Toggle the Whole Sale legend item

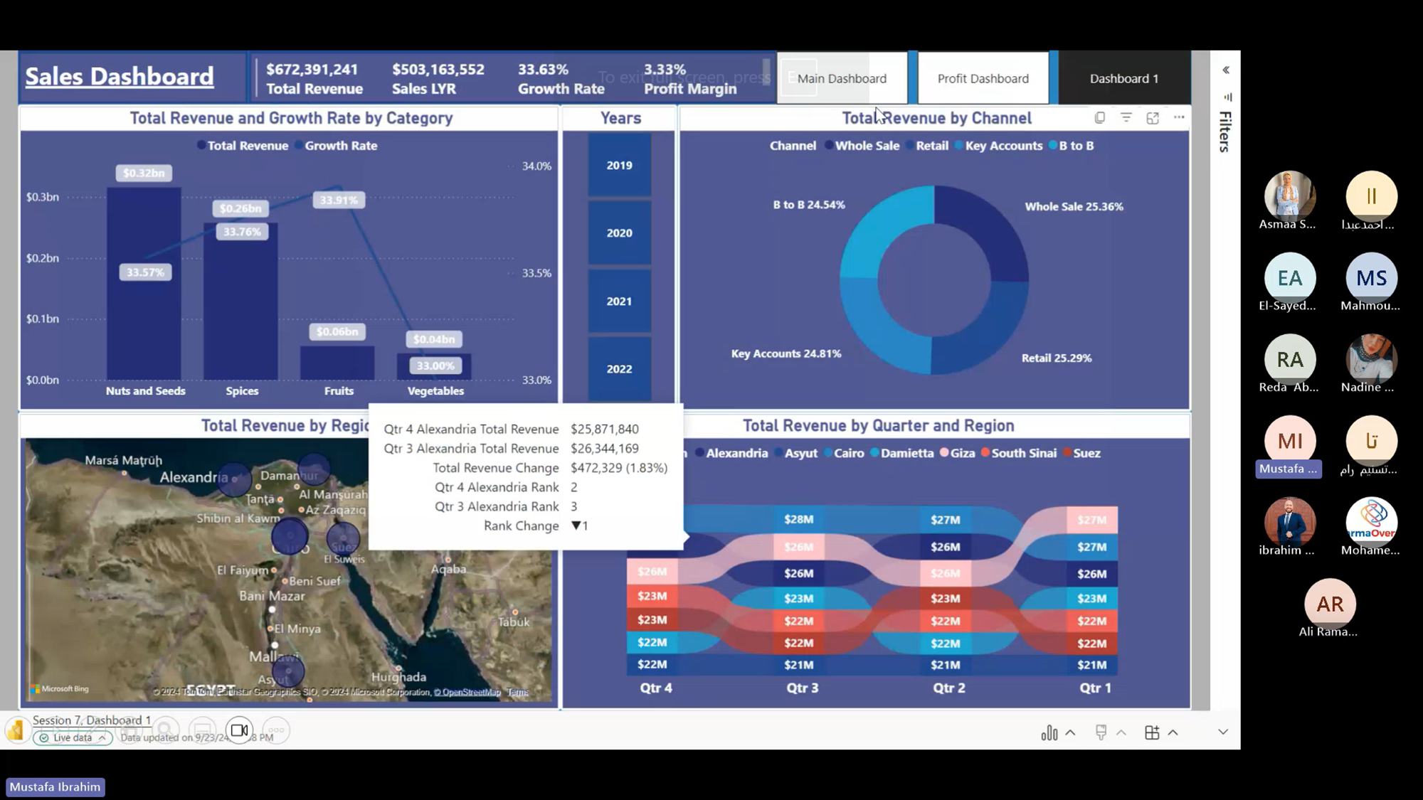tap(862, 146)
